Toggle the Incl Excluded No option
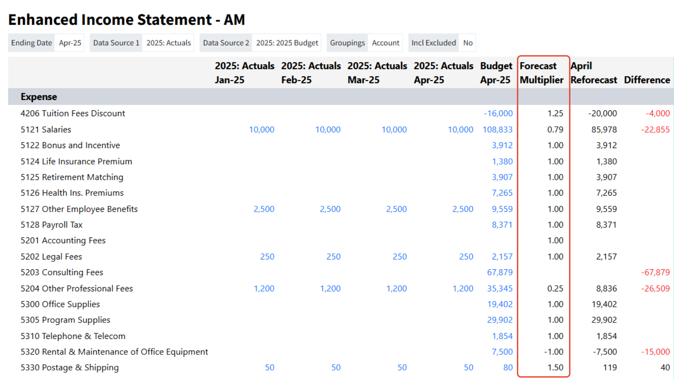674x379 pixels. click(468, 43)
